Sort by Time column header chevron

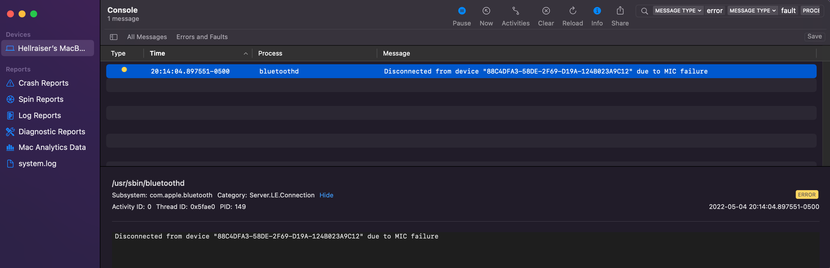(x=246, y=54)
